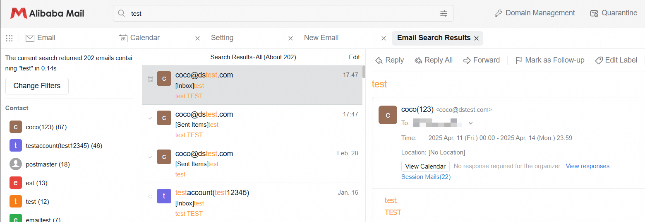Forward this email using the arrow icon
645x222 pixels.
point(467,60)
